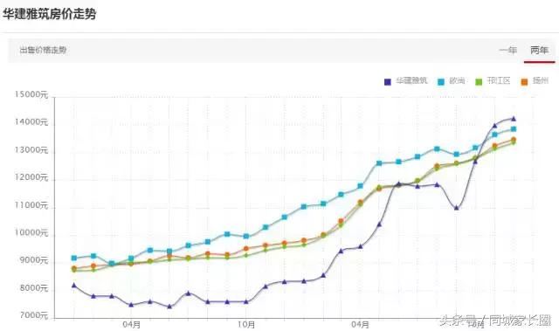Click the 14000元 y-axis label
Screen dimensions: 559x331
point(31,122)
